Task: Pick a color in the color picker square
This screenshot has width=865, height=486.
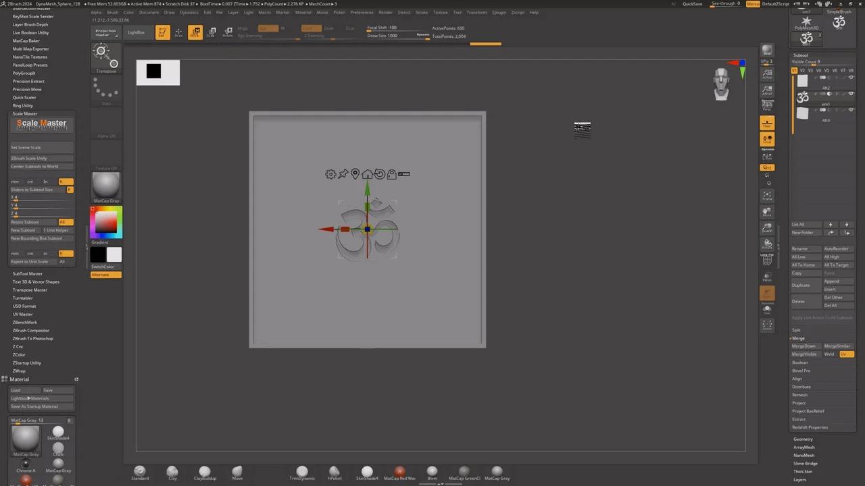Action: click(x=107, y=223)
